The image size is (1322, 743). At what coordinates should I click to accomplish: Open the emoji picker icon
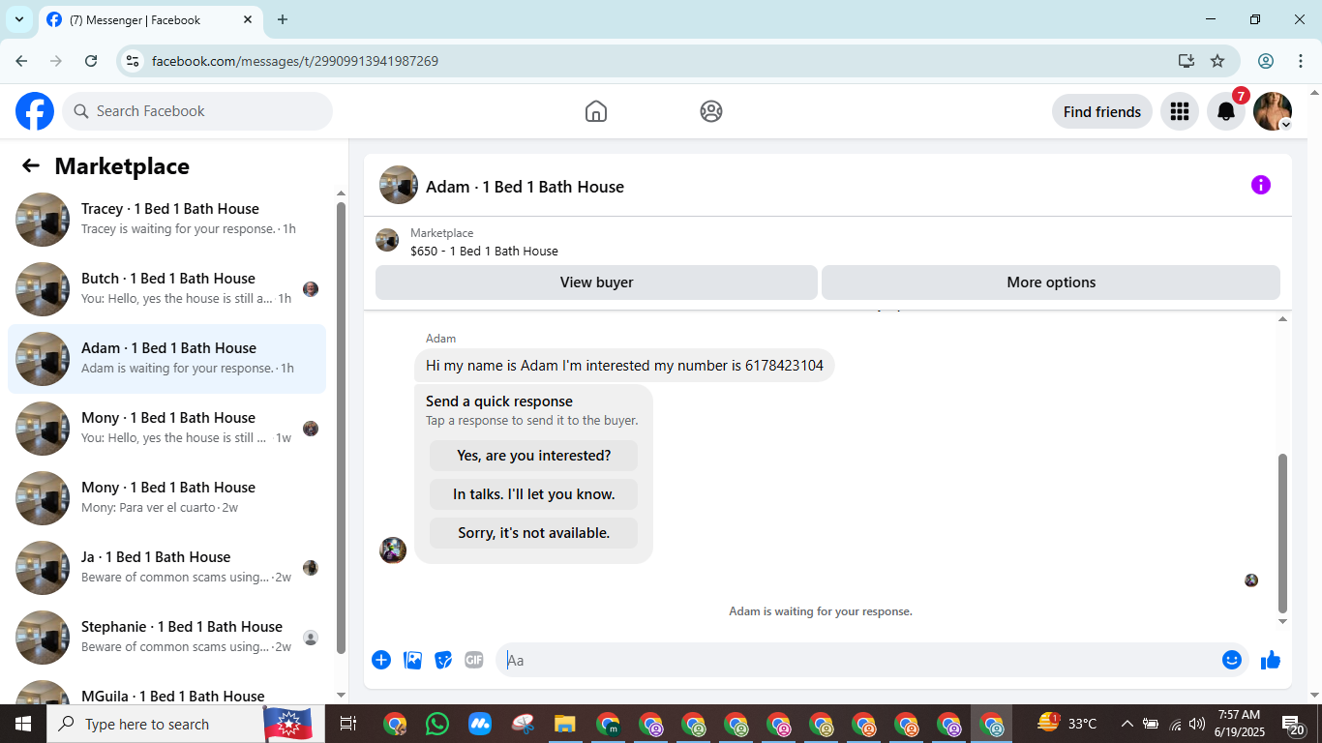click(x=1232, y=660)
